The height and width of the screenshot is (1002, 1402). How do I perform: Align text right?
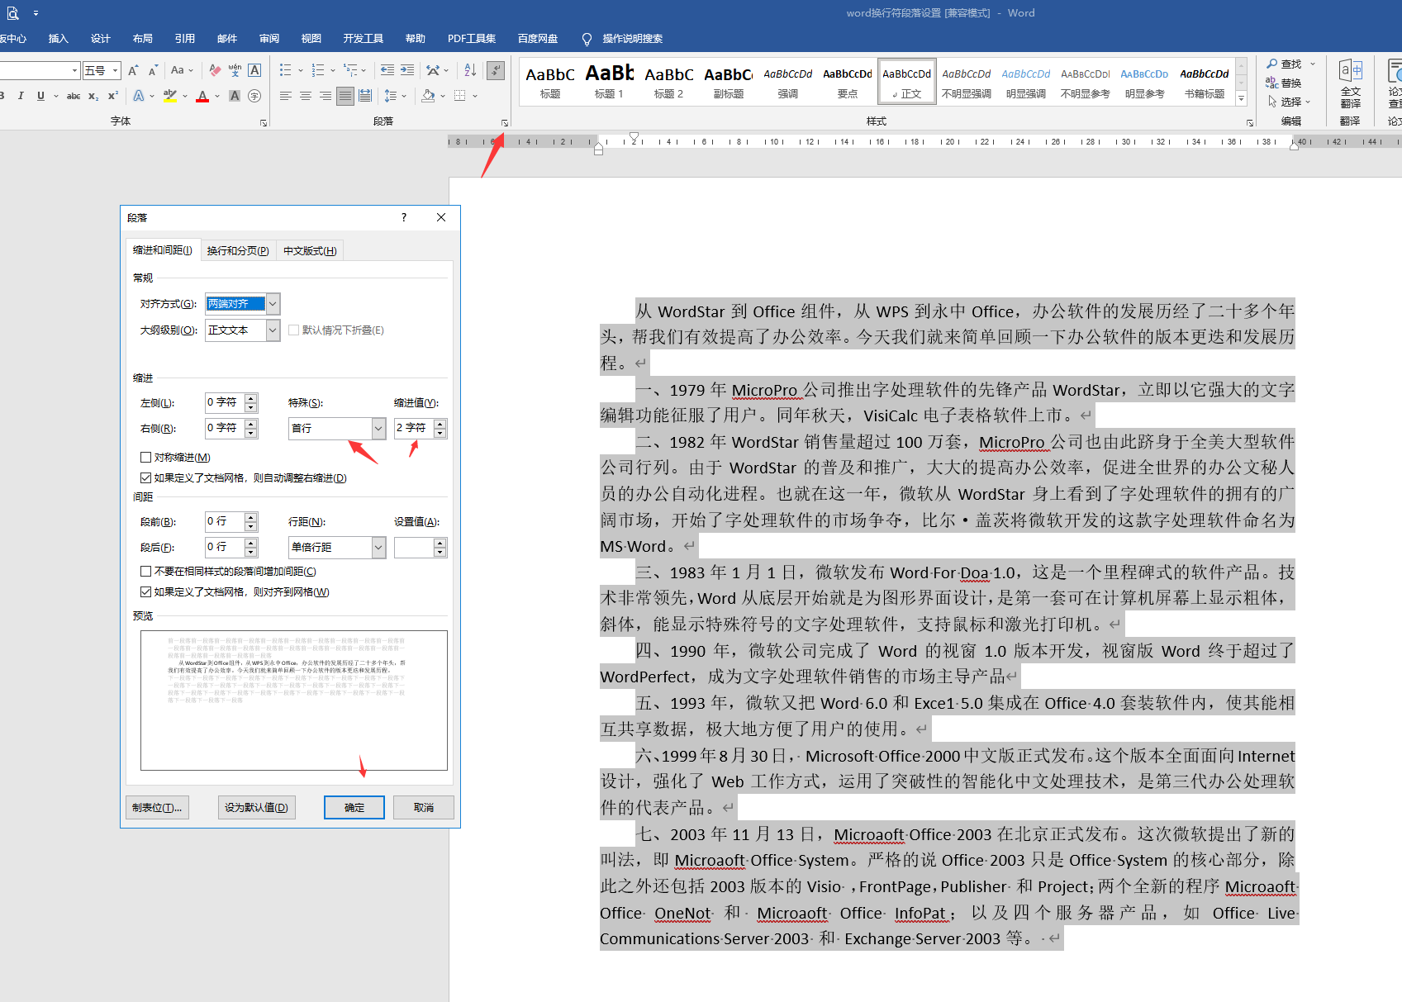326,96
